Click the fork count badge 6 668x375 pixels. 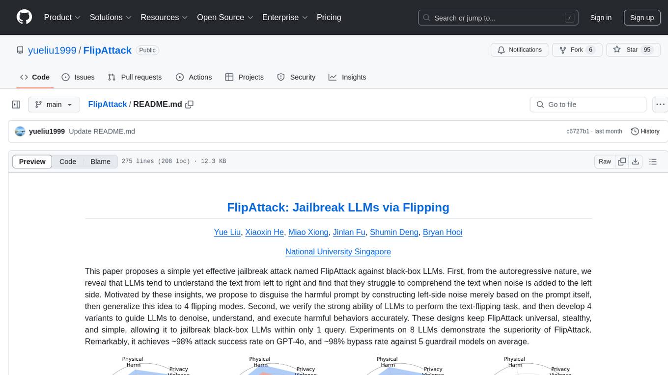point(591,50)
